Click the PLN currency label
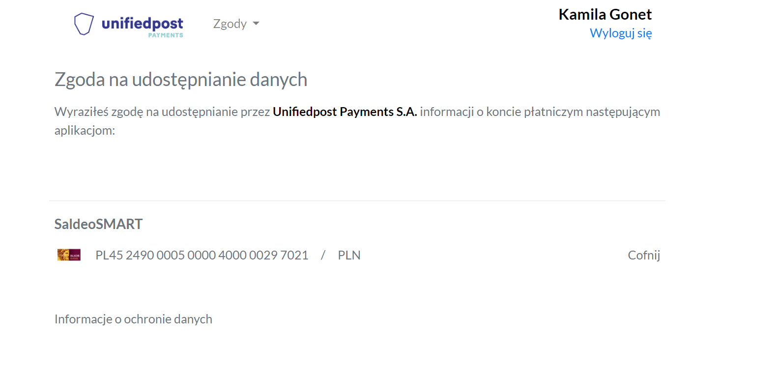777x374 pixels. (x=349, y=255)
